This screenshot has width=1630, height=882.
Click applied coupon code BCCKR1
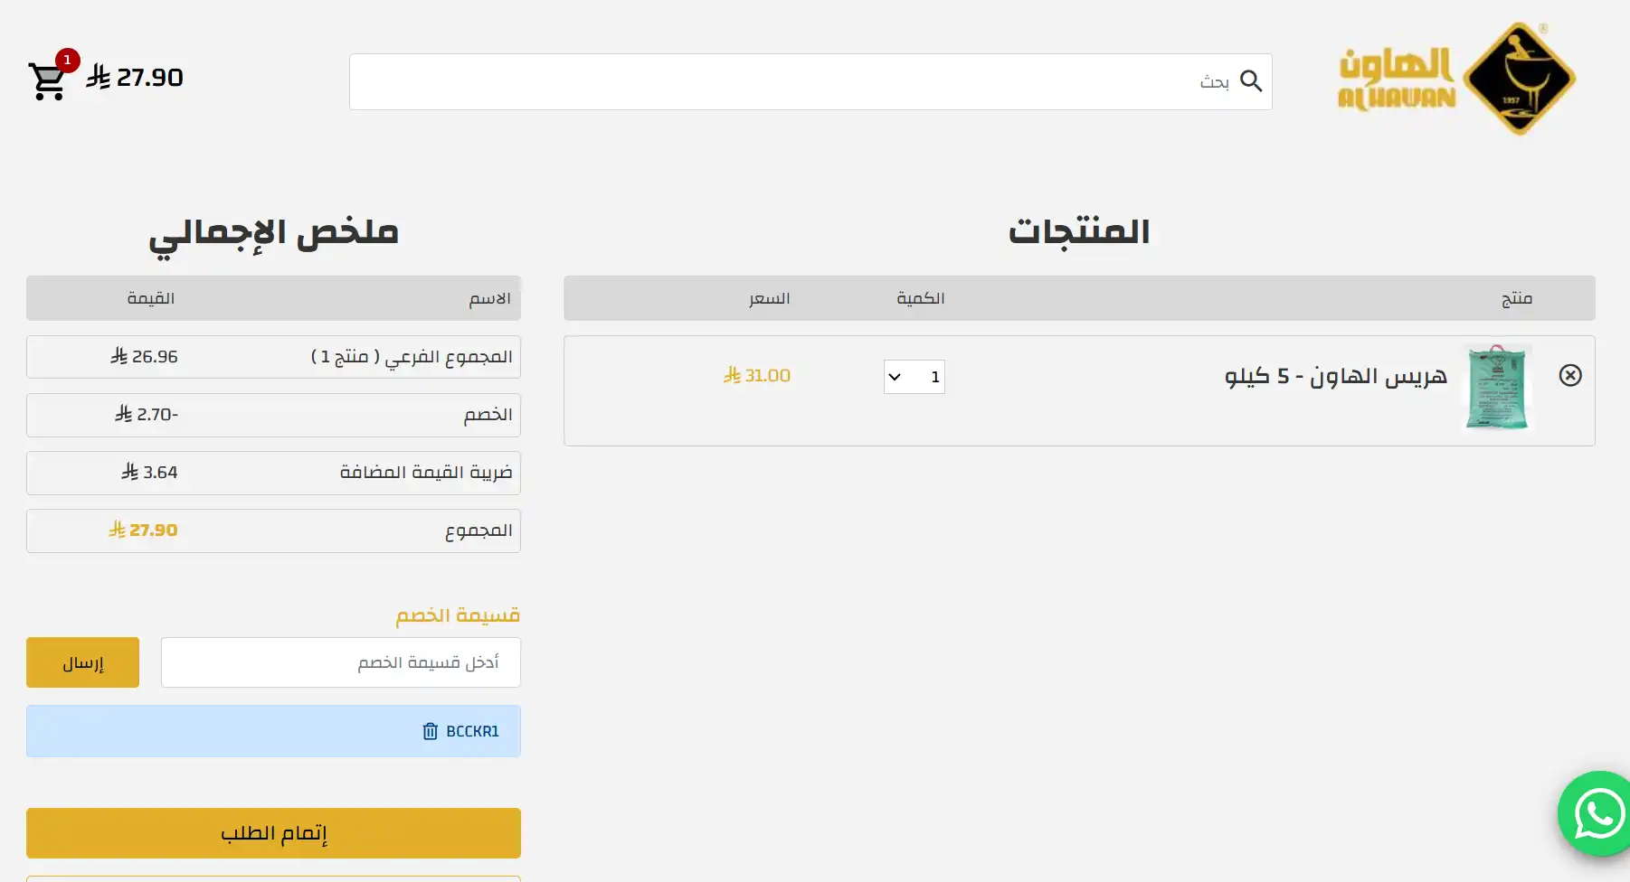pyautogui.click(x=472, y=731)
